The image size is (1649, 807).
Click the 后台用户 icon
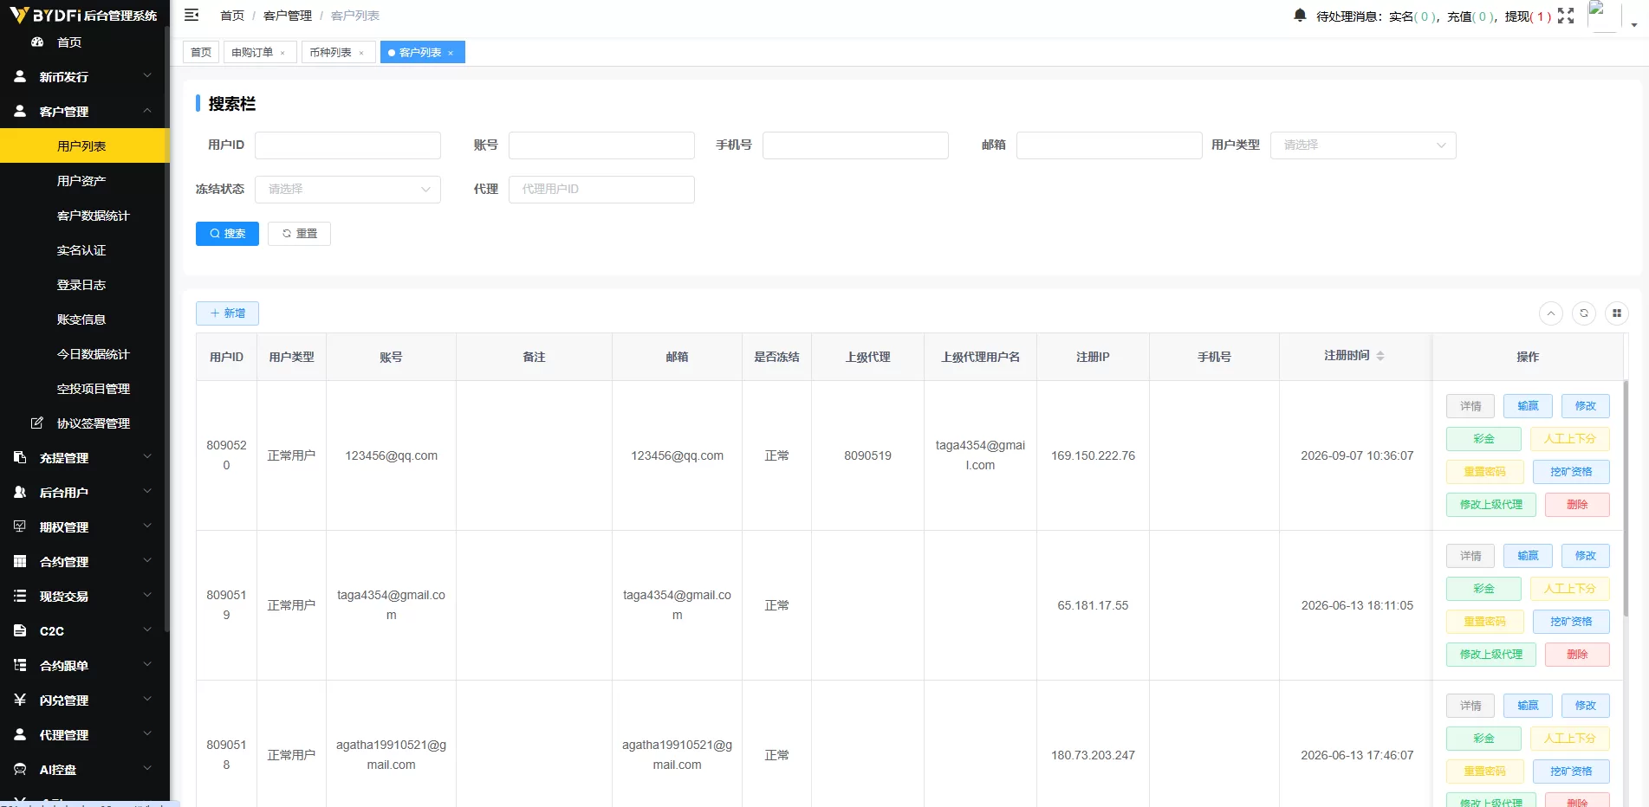[x=20, y=492]
